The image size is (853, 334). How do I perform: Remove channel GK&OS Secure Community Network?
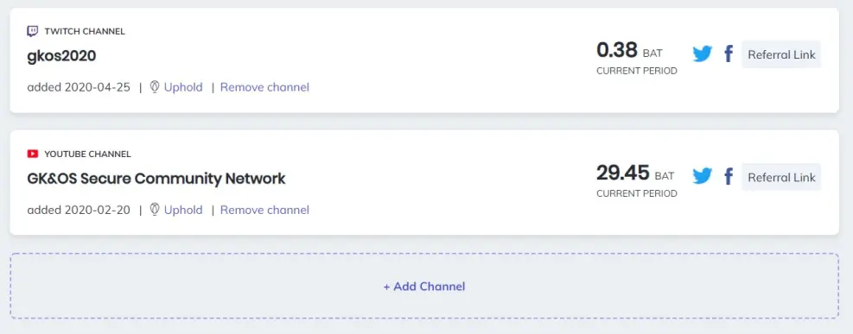click(x=264, y=210)
